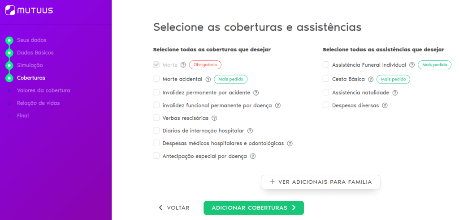
Task: Click help icon next to Assistência natalidade
Action: [395, 93]
